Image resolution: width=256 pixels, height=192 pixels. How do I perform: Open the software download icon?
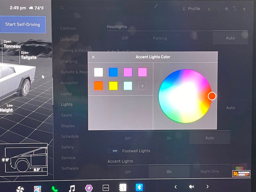209,9
